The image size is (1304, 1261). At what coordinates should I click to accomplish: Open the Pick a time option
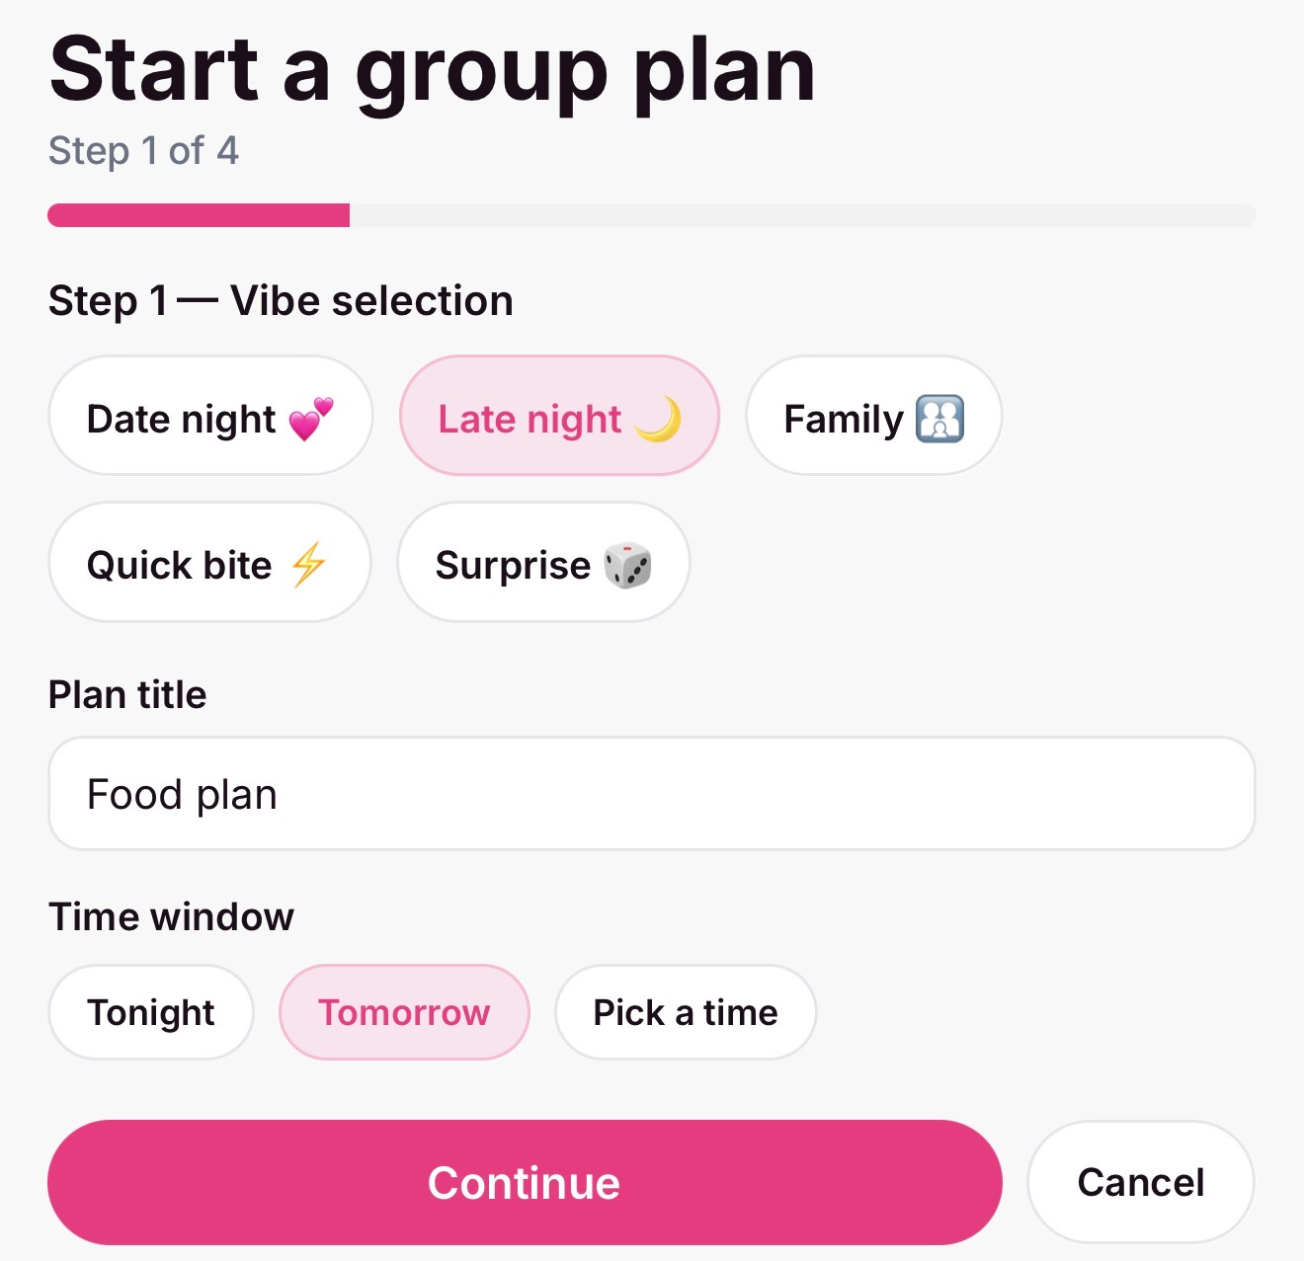click(x=686, y=1012)
